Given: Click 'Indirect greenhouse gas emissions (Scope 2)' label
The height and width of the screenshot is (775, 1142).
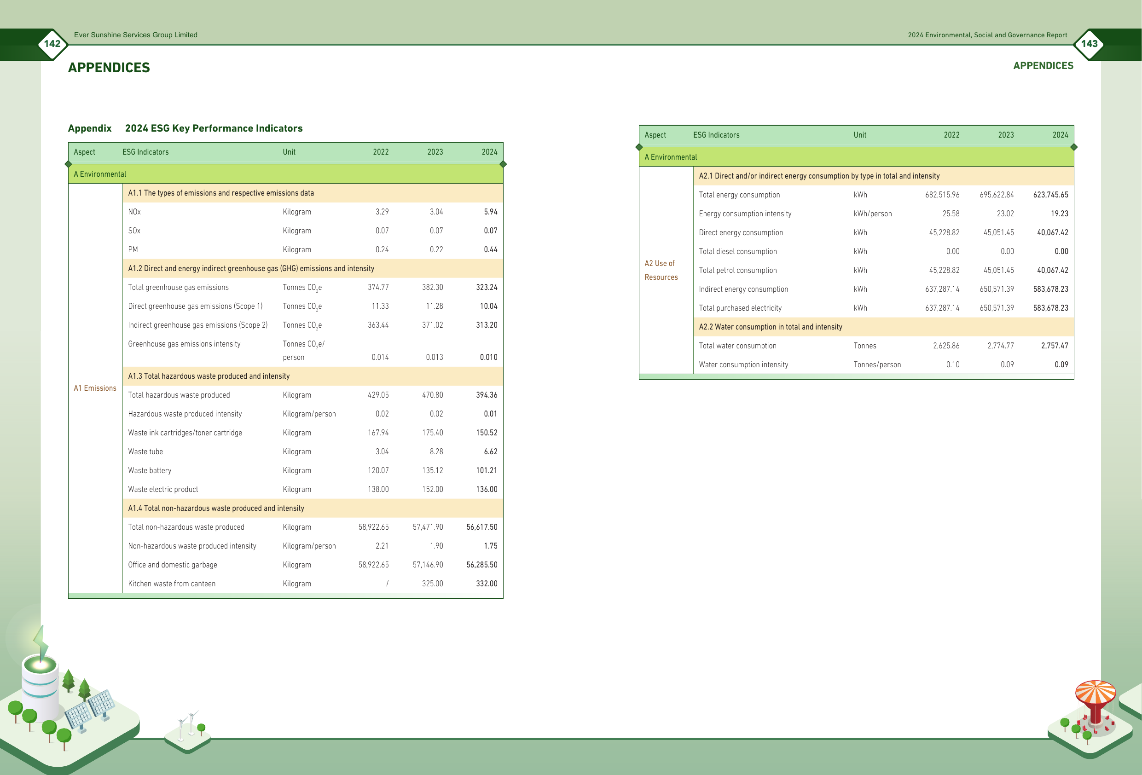Looking at the screenshot, I should point(197,325).
